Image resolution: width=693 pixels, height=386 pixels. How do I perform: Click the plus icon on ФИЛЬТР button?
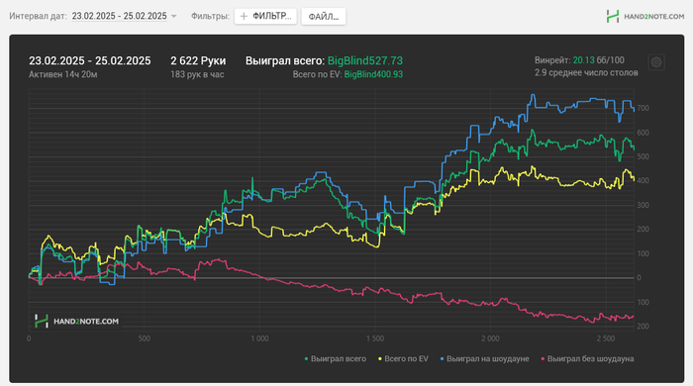[244, 17]
